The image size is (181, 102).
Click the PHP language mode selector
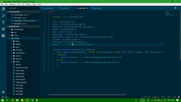[174, 97]
